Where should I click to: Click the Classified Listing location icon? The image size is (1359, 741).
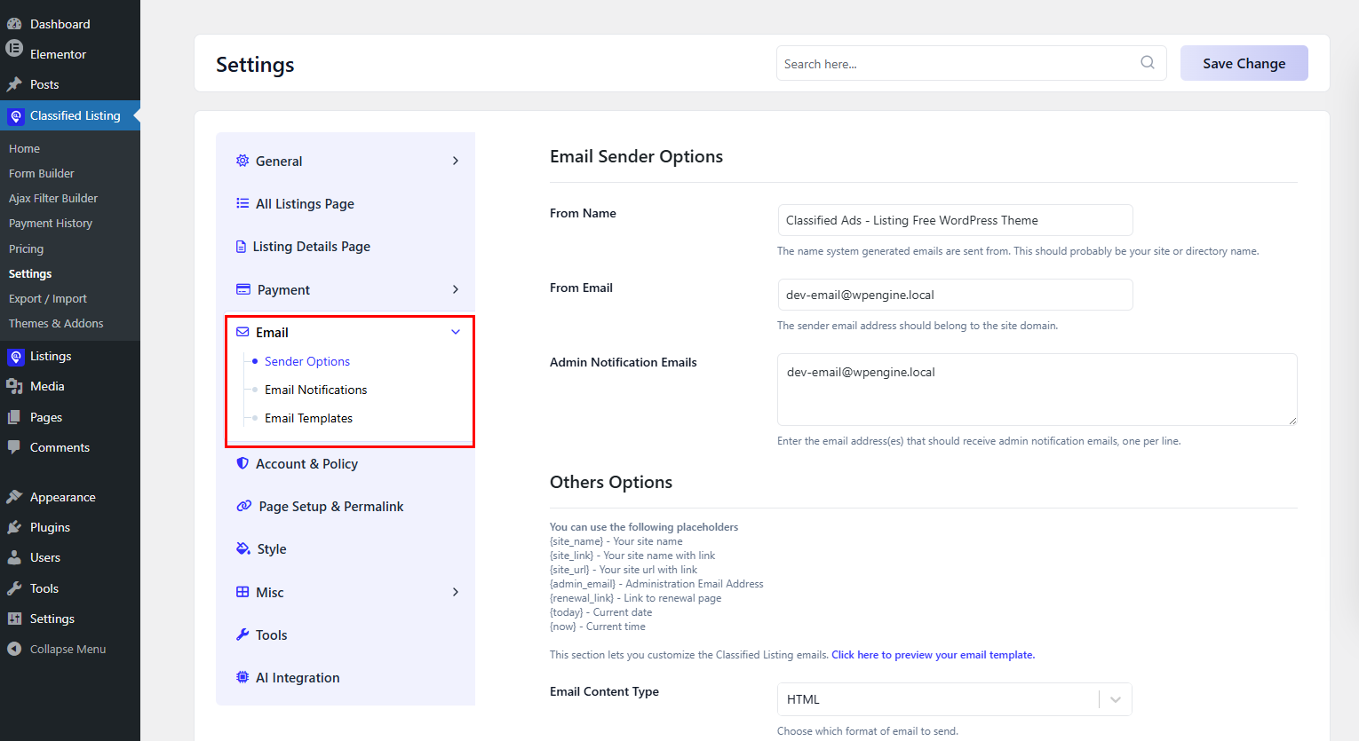tap(15, 115)
